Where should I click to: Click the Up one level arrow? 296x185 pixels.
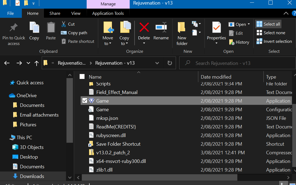click(x=37, y=63)
